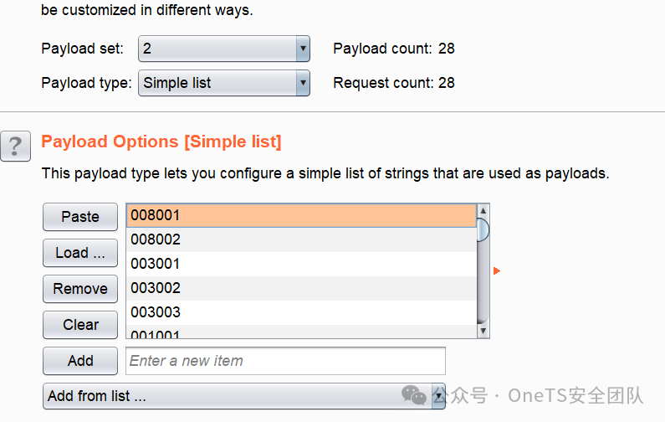Click the list scrollbar down arrow
Image resolution: width=665 pixels, height=422 pixels.
(x=483, y=332)
